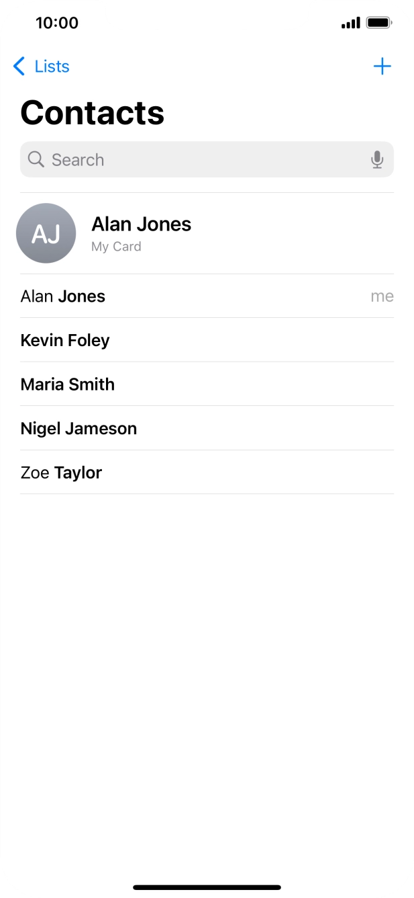Tap the back chevron arrow icon
The height and width of the screenshot is (898, 414).
[x=19, y=67]
